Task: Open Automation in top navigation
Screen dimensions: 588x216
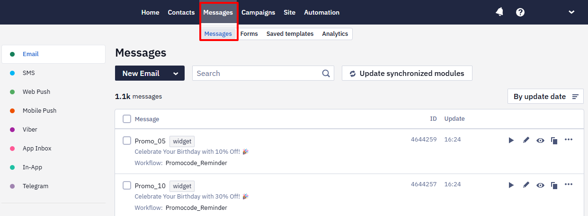Action: (321, 12)
